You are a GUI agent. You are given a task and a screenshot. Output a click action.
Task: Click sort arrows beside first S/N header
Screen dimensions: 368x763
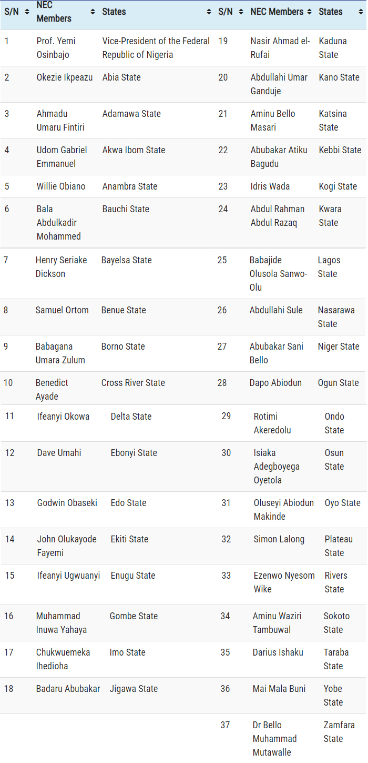(x=27, y=12)
